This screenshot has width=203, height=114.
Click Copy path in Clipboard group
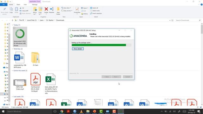[24, 11]
